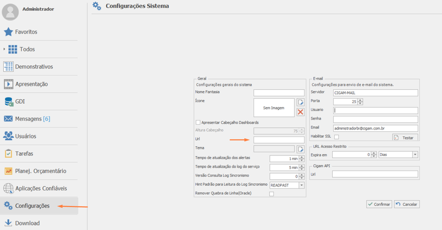Open the Tarefas clipboard icon
Image resolution: width=442 pixels, height=230 pixels.
[x=8, y=153]
